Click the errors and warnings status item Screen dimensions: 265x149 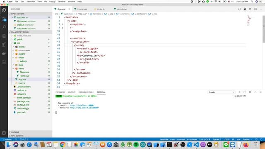pyautogui.click(x=24, y=139)
